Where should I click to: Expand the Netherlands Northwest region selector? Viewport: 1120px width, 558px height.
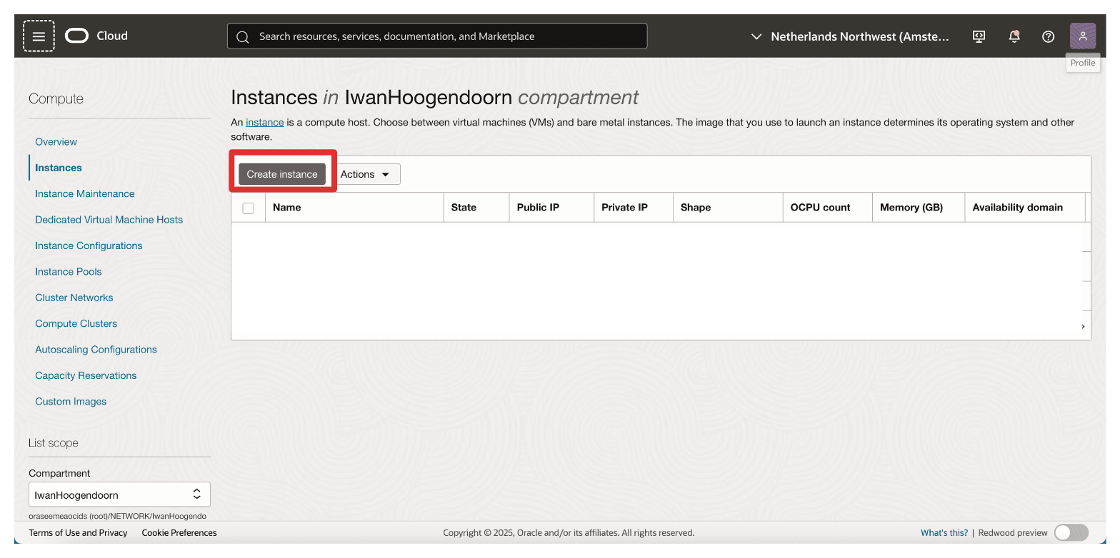click(x=850, y=36)
